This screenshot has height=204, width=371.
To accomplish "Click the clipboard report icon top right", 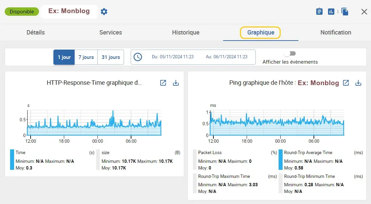I will coord(319,11).
